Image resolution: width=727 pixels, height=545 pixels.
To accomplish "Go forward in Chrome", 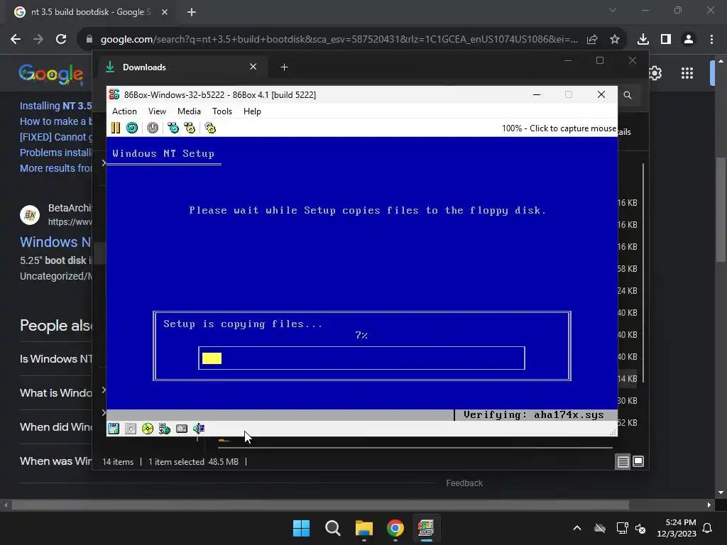I will tap(38, 40).
